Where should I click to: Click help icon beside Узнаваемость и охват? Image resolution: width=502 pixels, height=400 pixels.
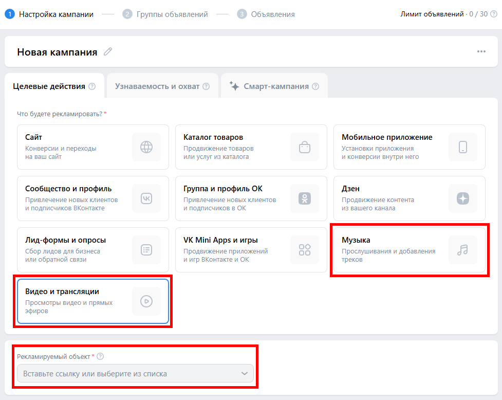coord(206,86)
